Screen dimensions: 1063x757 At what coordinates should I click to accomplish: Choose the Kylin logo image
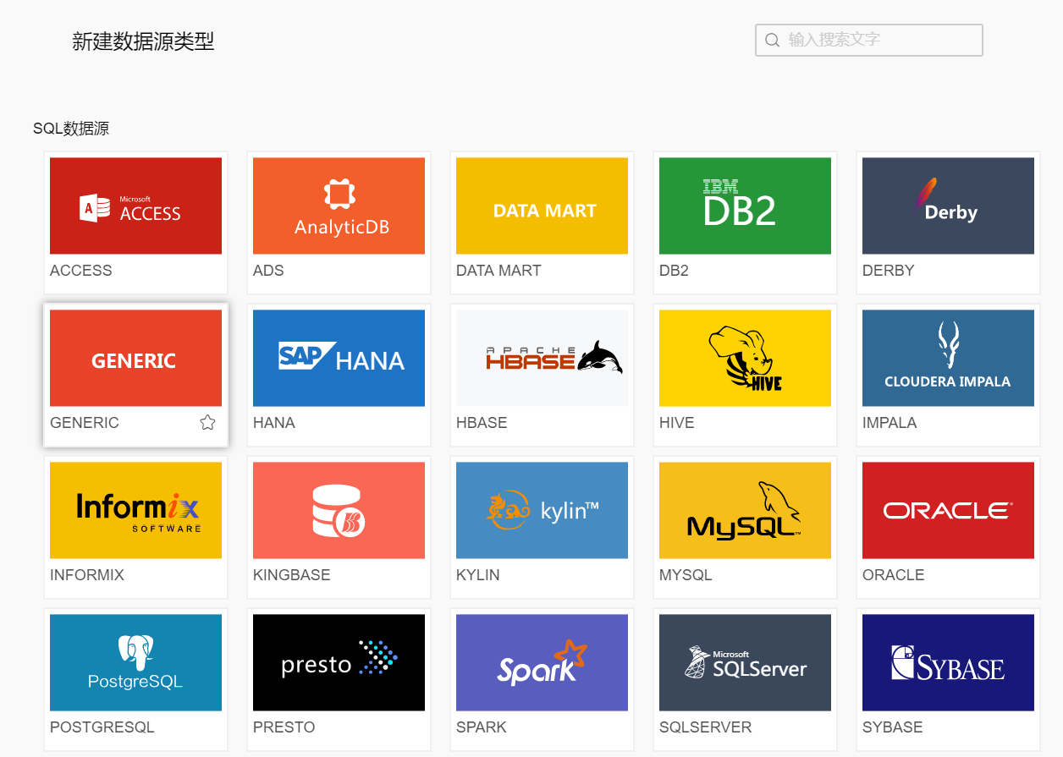click(542, 510)
